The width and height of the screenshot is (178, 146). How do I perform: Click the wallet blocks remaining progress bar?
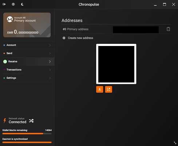(x=27, y=134)
